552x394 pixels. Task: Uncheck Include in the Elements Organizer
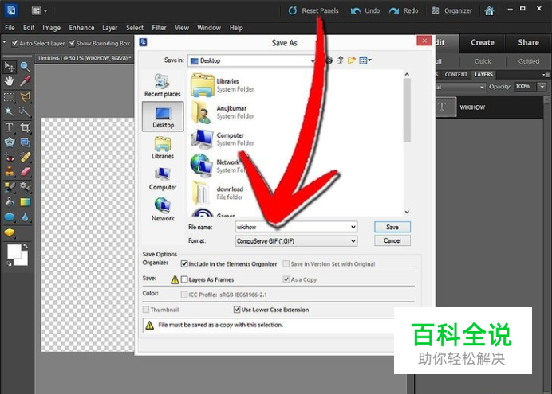pyautogui.click(x=183, y=263)
